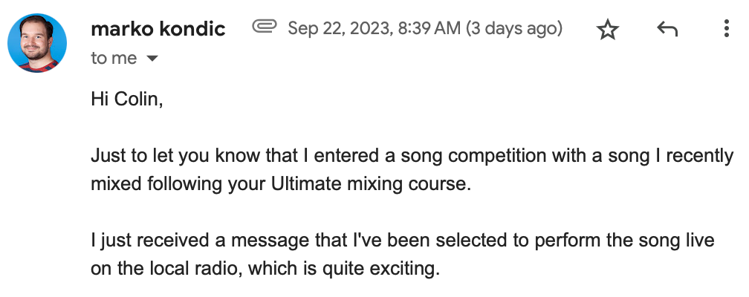Click the "(3 days ago)" text
749x297 pixels.
pos(514,29)
